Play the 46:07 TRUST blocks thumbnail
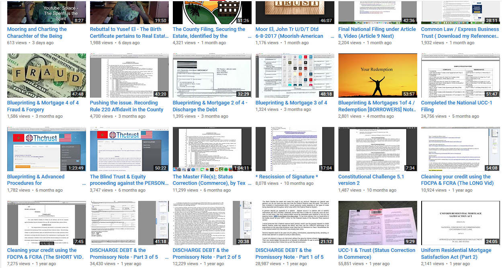 click(295, 12)
